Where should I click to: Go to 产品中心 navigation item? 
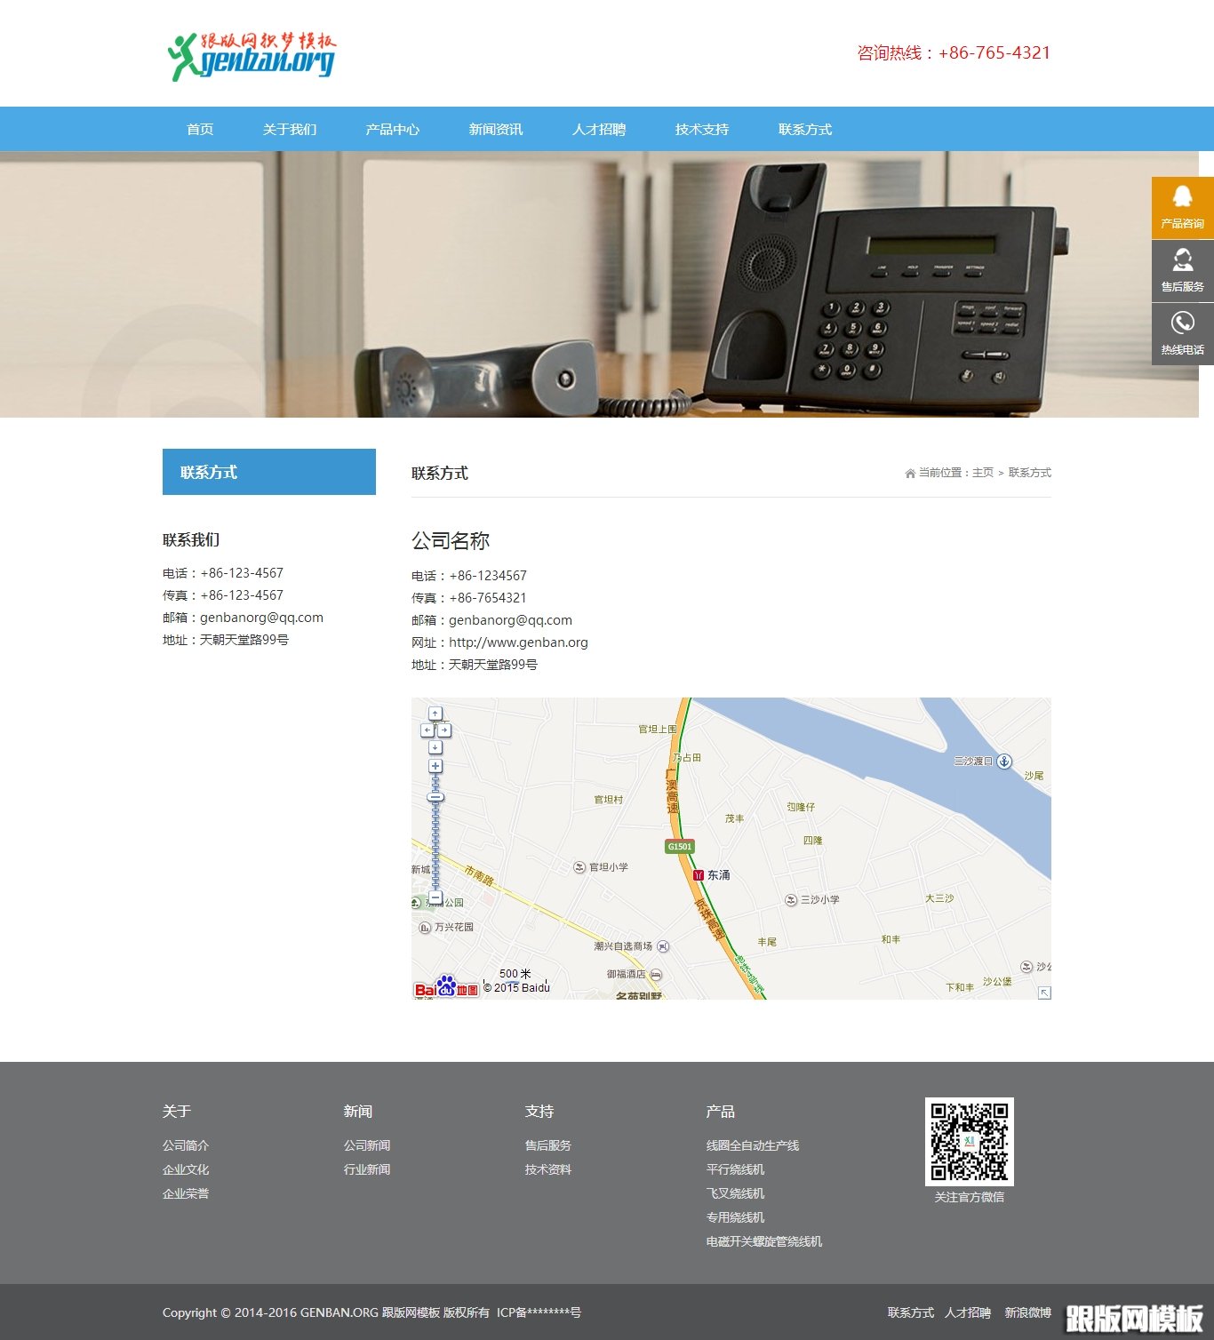[x=393, y=130]
